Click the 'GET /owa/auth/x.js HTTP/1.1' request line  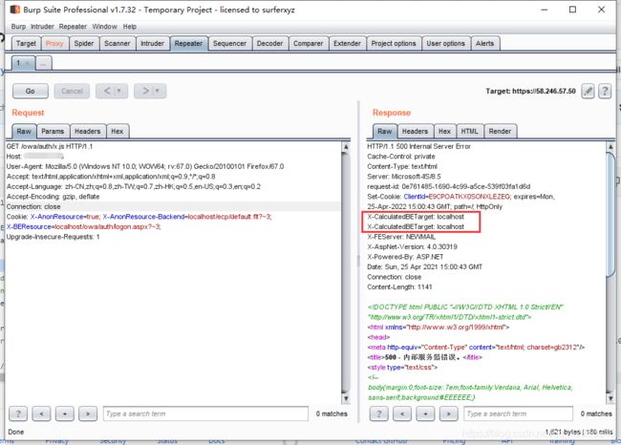click(50, 146)
